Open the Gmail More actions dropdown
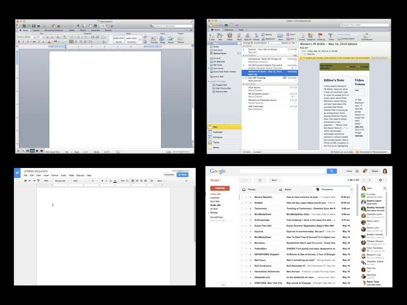Image resolution: width=407 pixels, height=305 pixels. pyautogui.click(x=275, y=180)
